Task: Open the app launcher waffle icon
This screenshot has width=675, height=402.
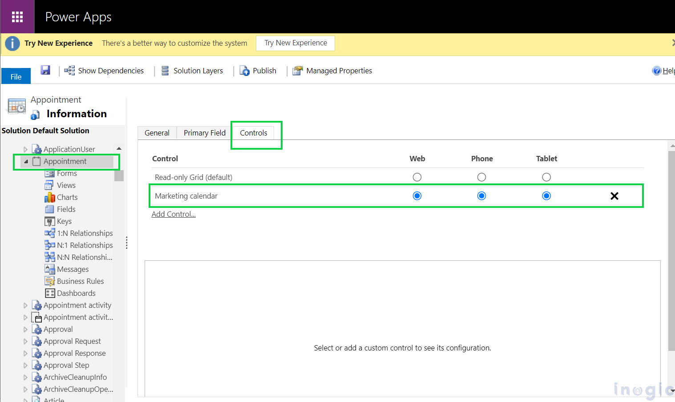Action: point(17,17)
